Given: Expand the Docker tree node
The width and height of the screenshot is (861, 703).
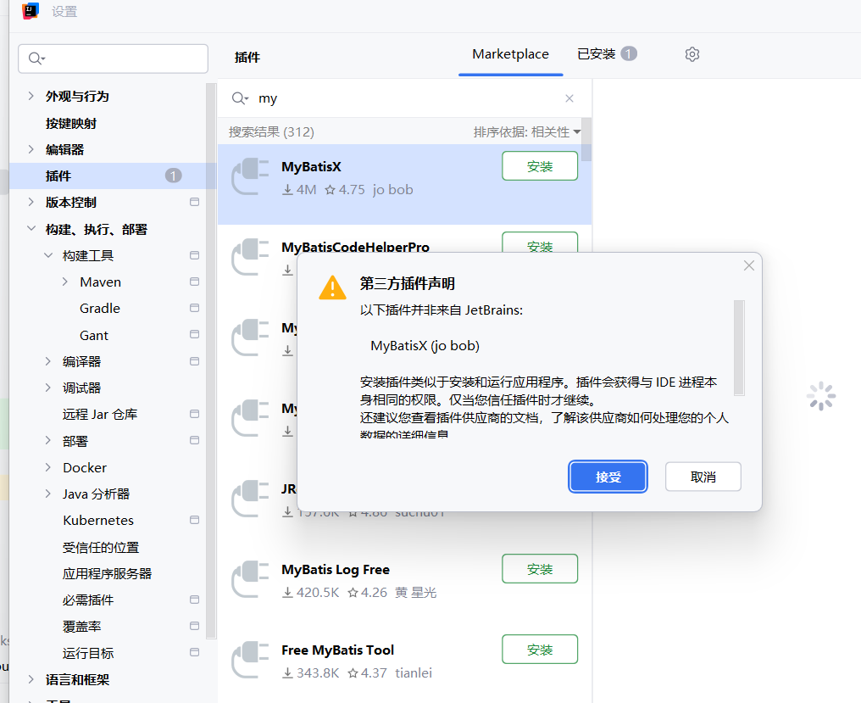Looking at the screenshot, I should (x=48, y=467).
